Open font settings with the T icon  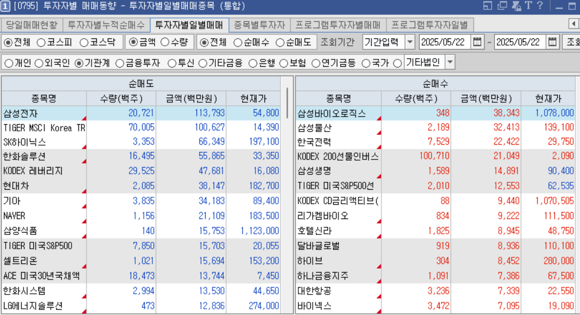[528, 6]
